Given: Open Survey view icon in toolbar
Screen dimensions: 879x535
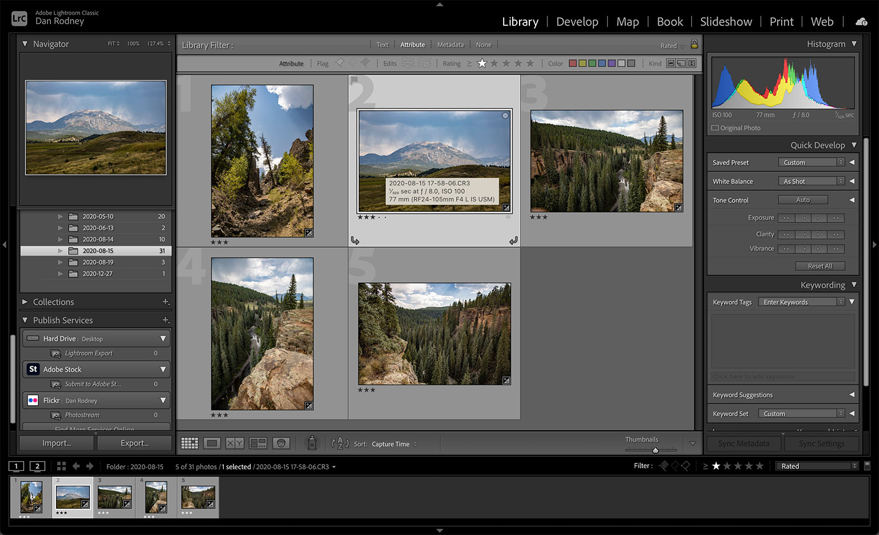Looking at the screenshot, I should pyautogui.click(x=258, y=443).
